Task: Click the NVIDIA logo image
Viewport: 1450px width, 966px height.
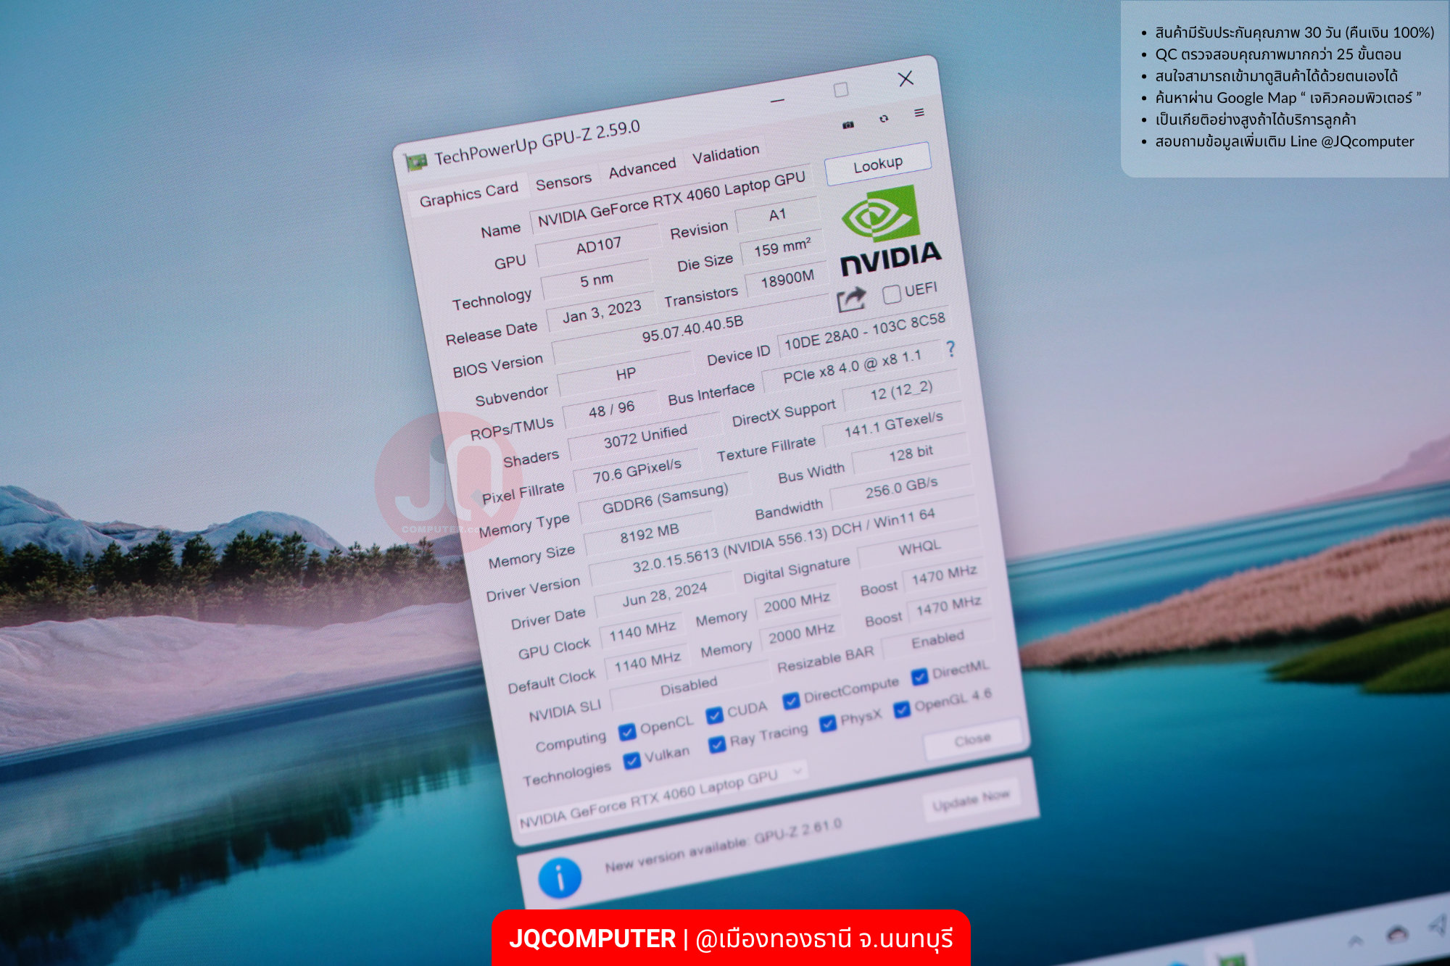Action: tap(890, 230)
